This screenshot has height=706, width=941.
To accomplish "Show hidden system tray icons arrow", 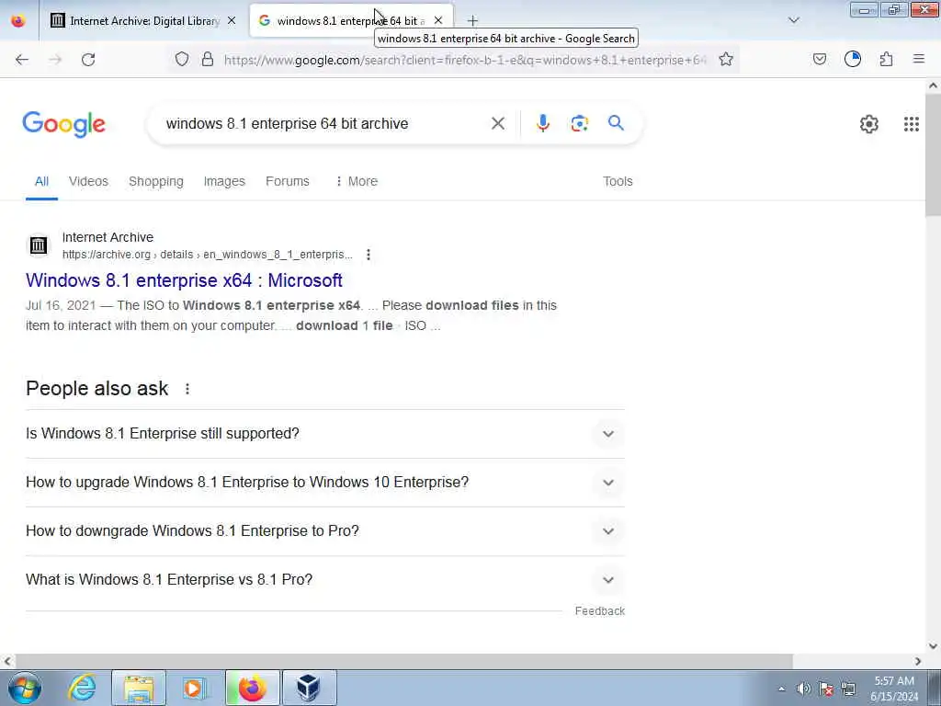I will click(781, 689).
